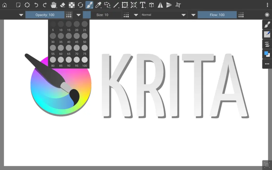Toggle the Layers panel button
The height and width of the screenshot is (170, 272).
pos(267,44)
